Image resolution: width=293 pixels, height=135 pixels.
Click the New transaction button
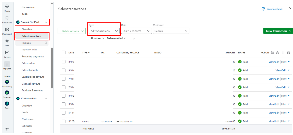pyautogui.click(x=278, y=31)
